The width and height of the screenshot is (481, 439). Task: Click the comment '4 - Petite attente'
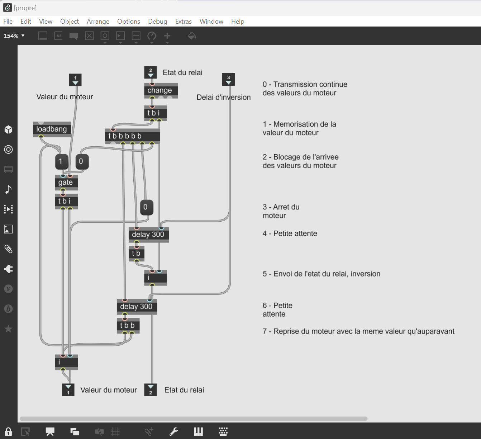click(x=290, y=233)
